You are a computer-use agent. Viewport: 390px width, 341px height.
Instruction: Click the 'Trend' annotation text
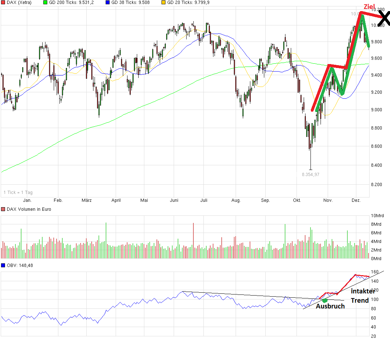coord(360,300)
